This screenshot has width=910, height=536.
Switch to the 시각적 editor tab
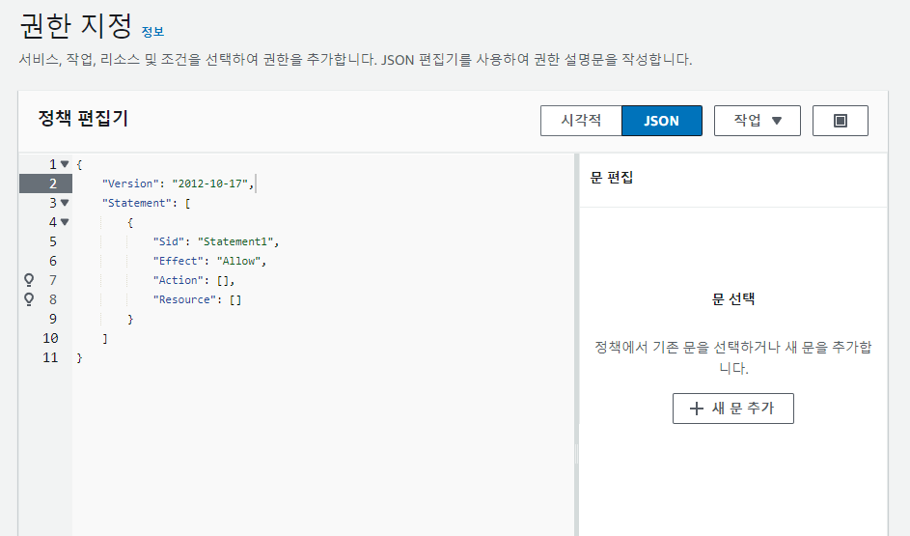click(x=581, y=121)
